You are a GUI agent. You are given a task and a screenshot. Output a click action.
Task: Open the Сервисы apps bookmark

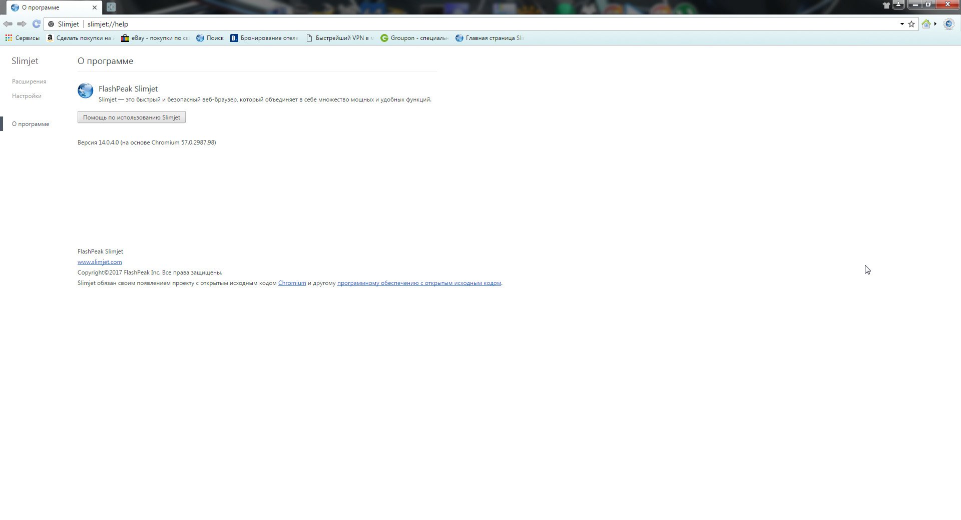pos(22,38)
